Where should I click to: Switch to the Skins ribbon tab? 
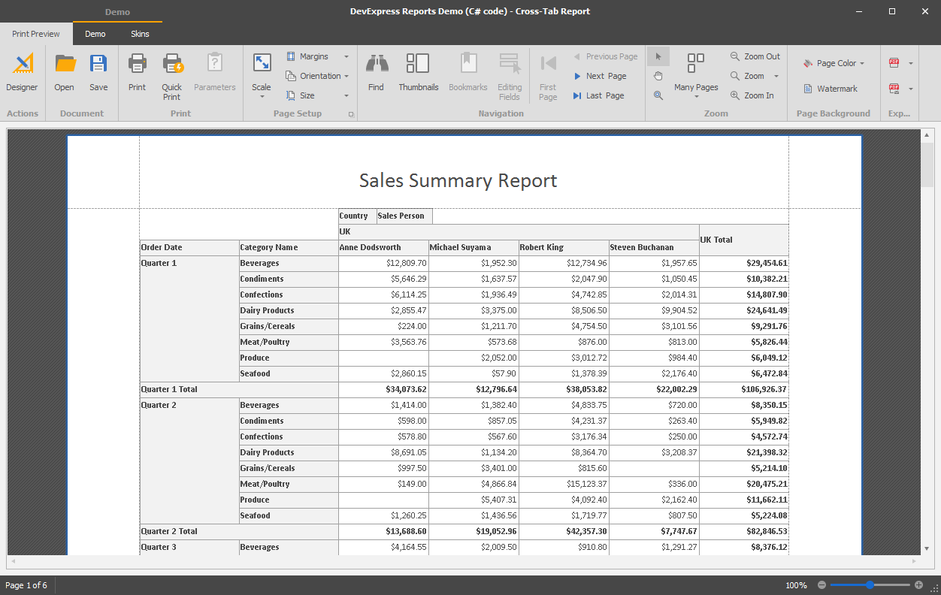pos(140,34)
